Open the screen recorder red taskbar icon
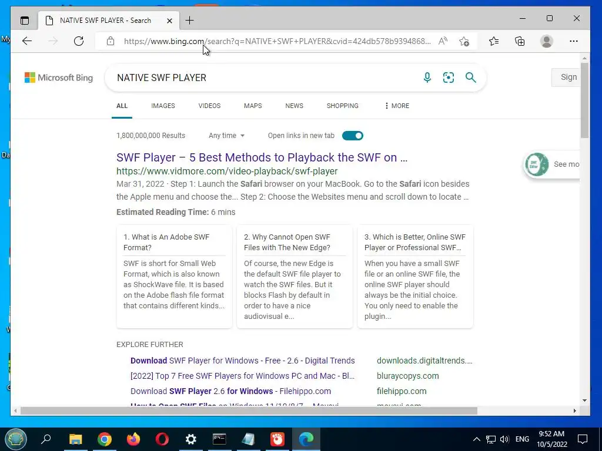 tap(277, 439)
